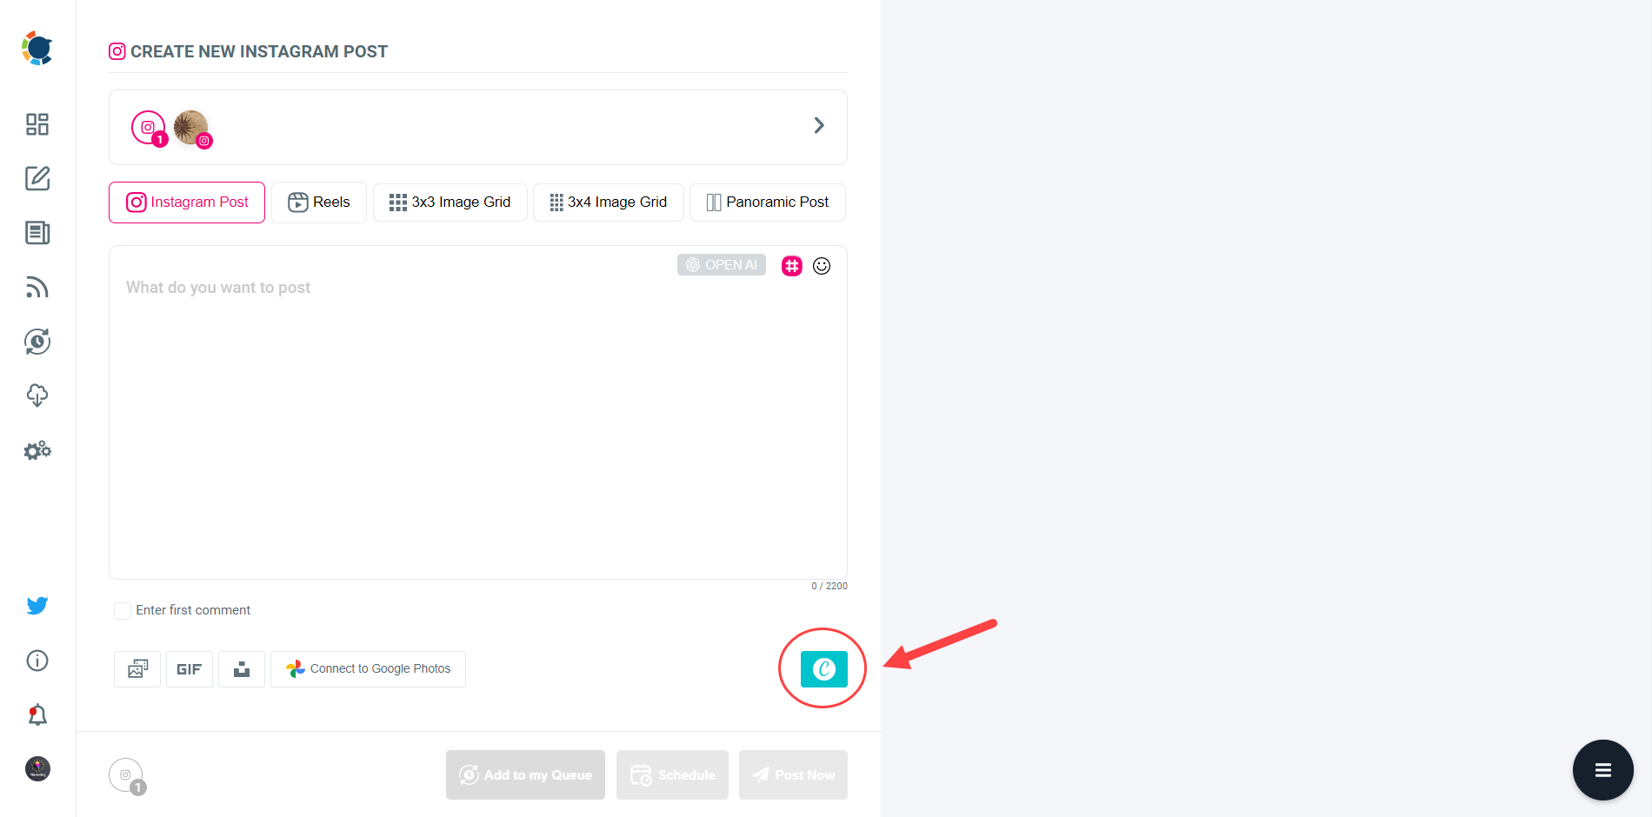Open the dashboard from the sidebar

pos(37,124)
